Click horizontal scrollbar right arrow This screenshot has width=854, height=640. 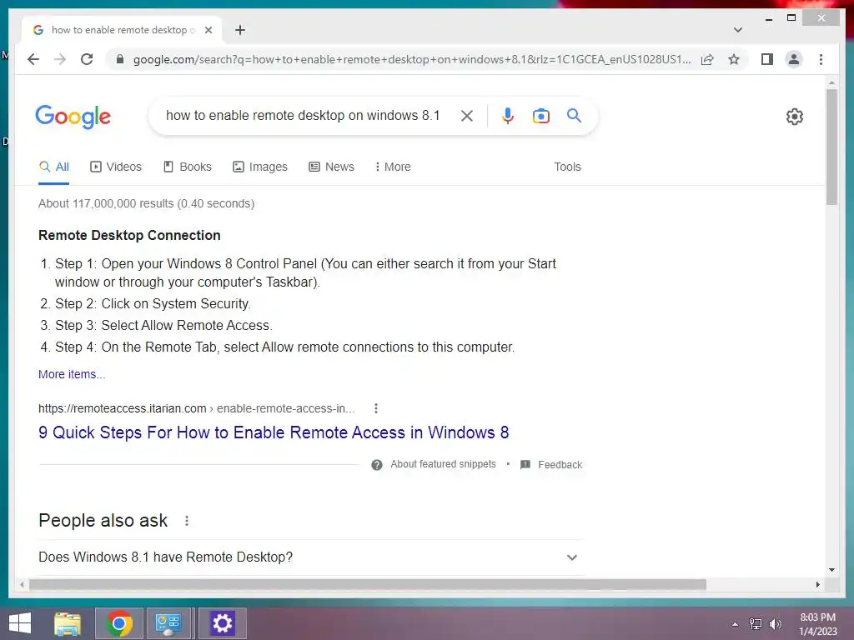(817, 584)
